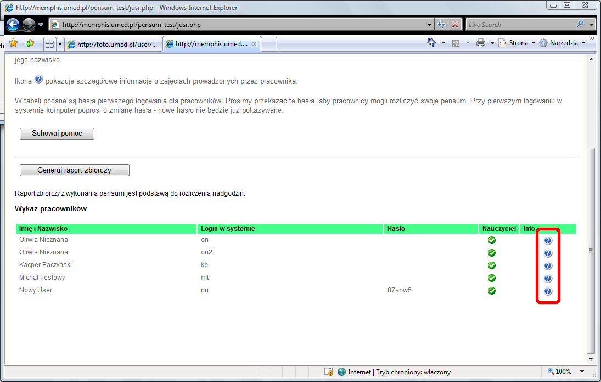Screen dimensions: 601x382
Task: Click teacher checkmark for Nowy User
Action: (x=492, y=291)
